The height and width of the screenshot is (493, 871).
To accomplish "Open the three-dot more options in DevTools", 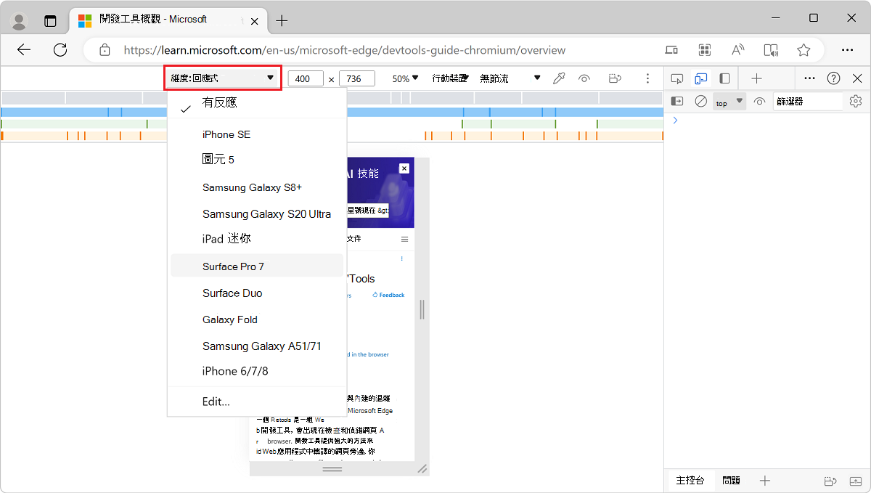I will (810, 78).
